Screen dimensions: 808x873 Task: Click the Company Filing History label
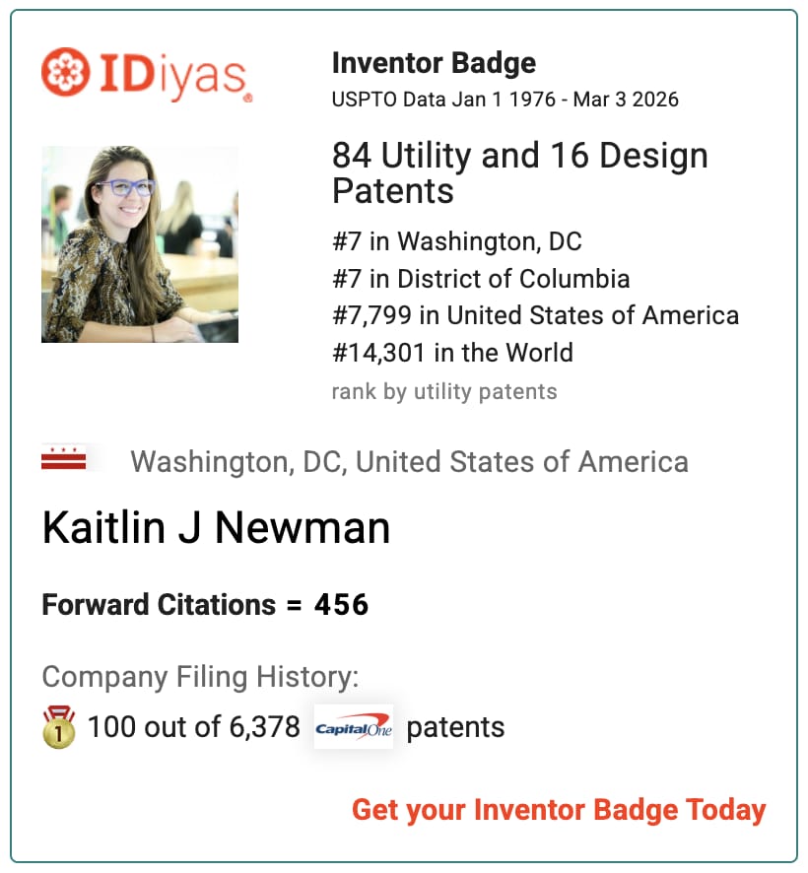tap(200, 677)
